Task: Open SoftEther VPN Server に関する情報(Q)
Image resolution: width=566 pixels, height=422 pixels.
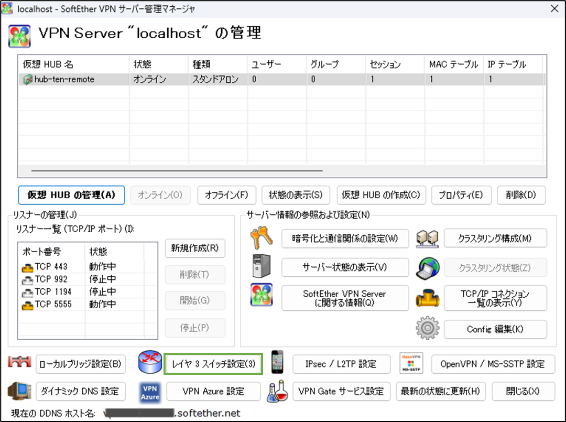Action: click(345, 298)
